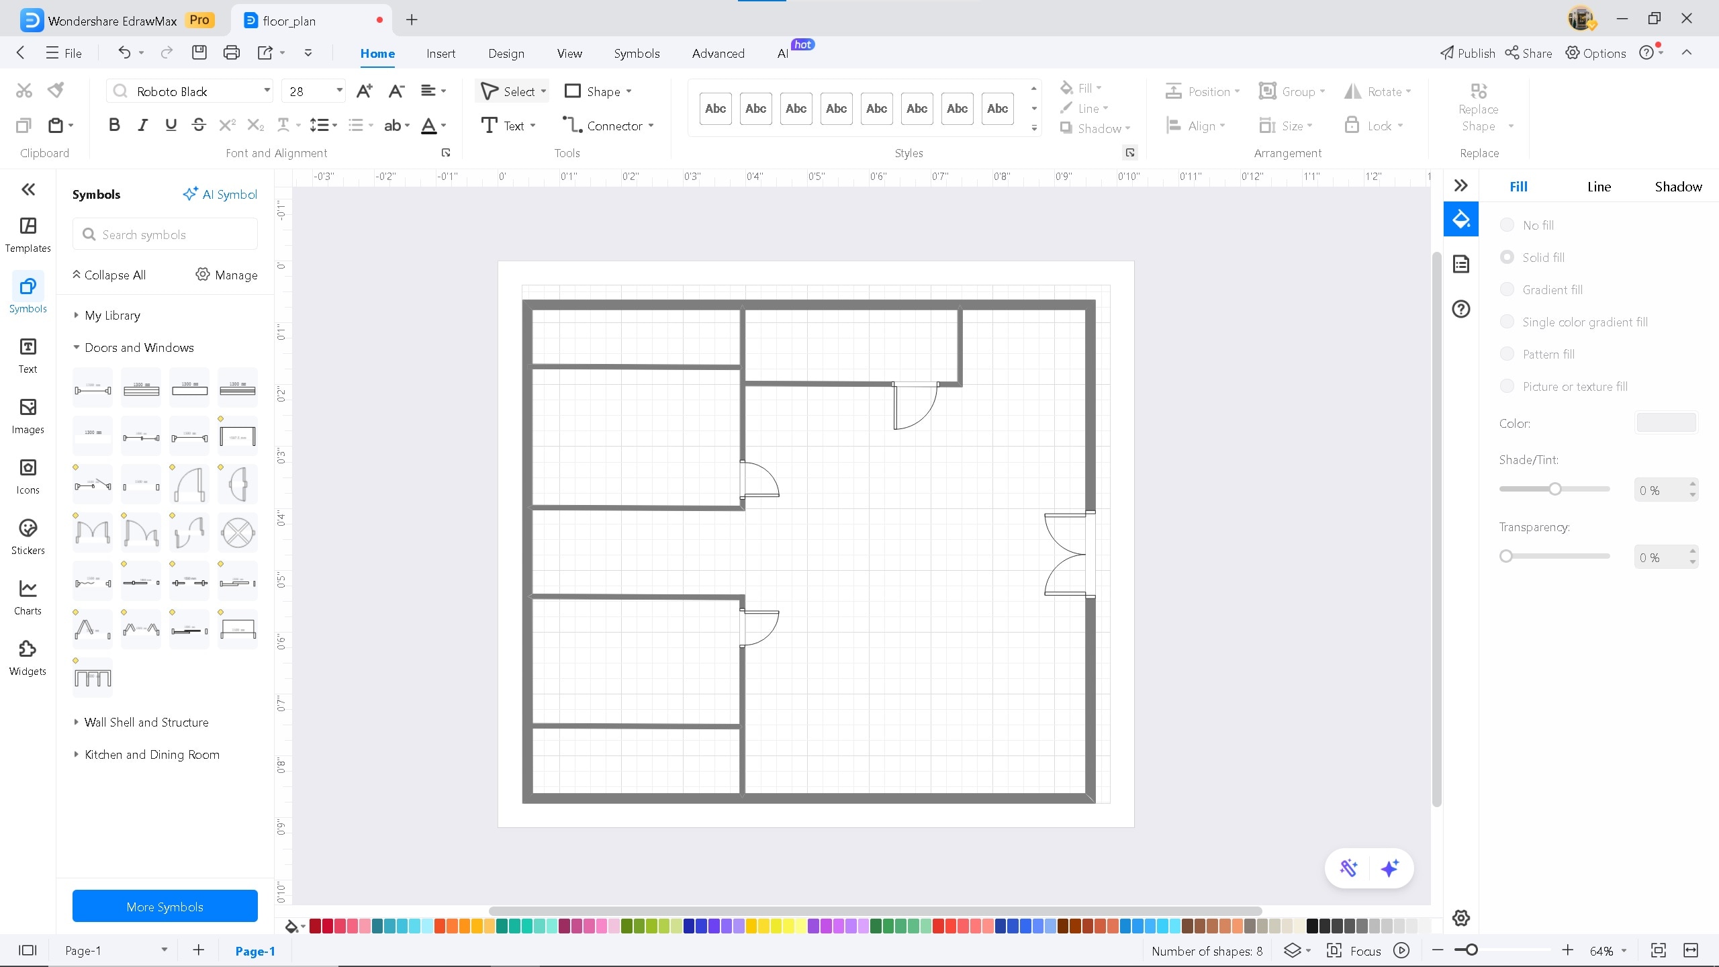Open the Images sidebar panel

click(28, 416)
